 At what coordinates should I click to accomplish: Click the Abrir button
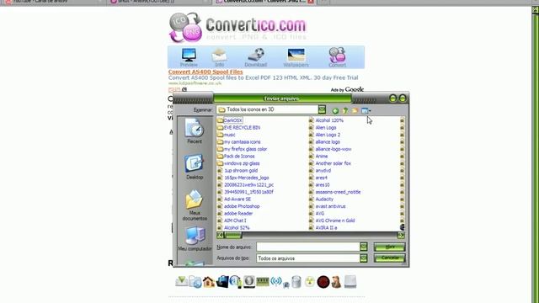(x=390, y=247)
